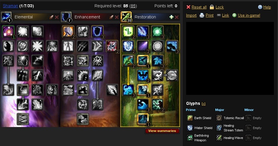Clear the Restoration tree with red X
Screen dimensions: 278x146
(177, 17)
